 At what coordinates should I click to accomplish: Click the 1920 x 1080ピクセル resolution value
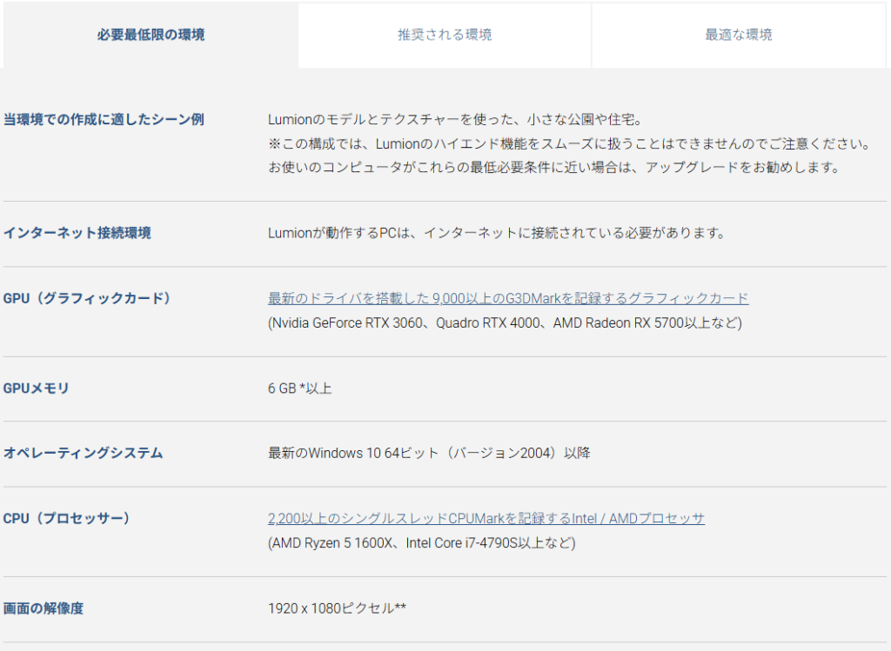pyautogui.click(x=337, y=608)
